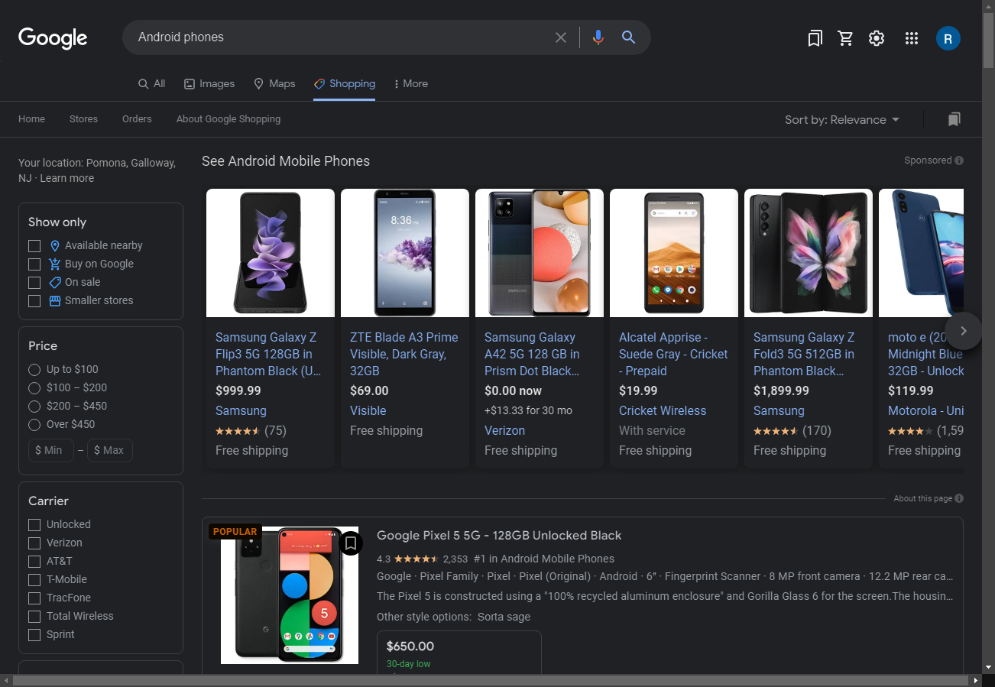
Task: Click the microphone icon in the search bar
Action: click(598, 37)
